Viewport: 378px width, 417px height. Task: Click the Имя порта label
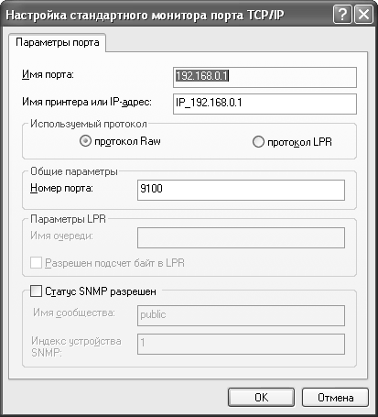point(48,74)
